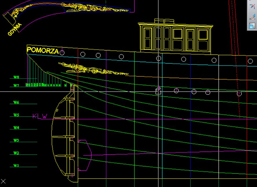Image resolution: width=257 pixels, height=187 pixels.
Task: Select the W1 waterline label
Action: coord(16,166)
